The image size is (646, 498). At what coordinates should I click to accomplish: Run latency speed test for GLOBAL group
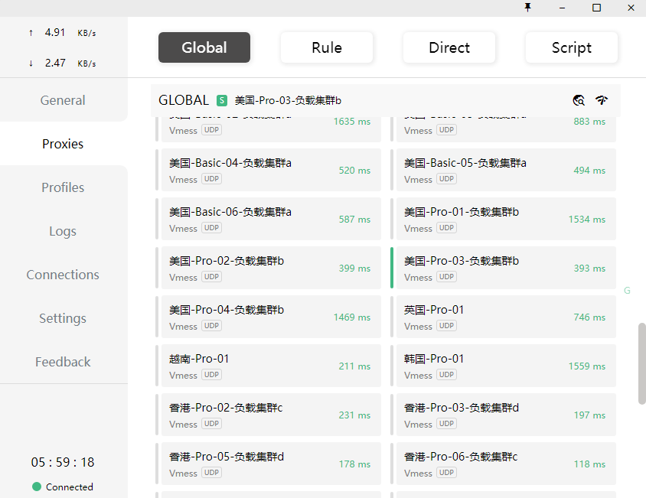click(602, 100)
